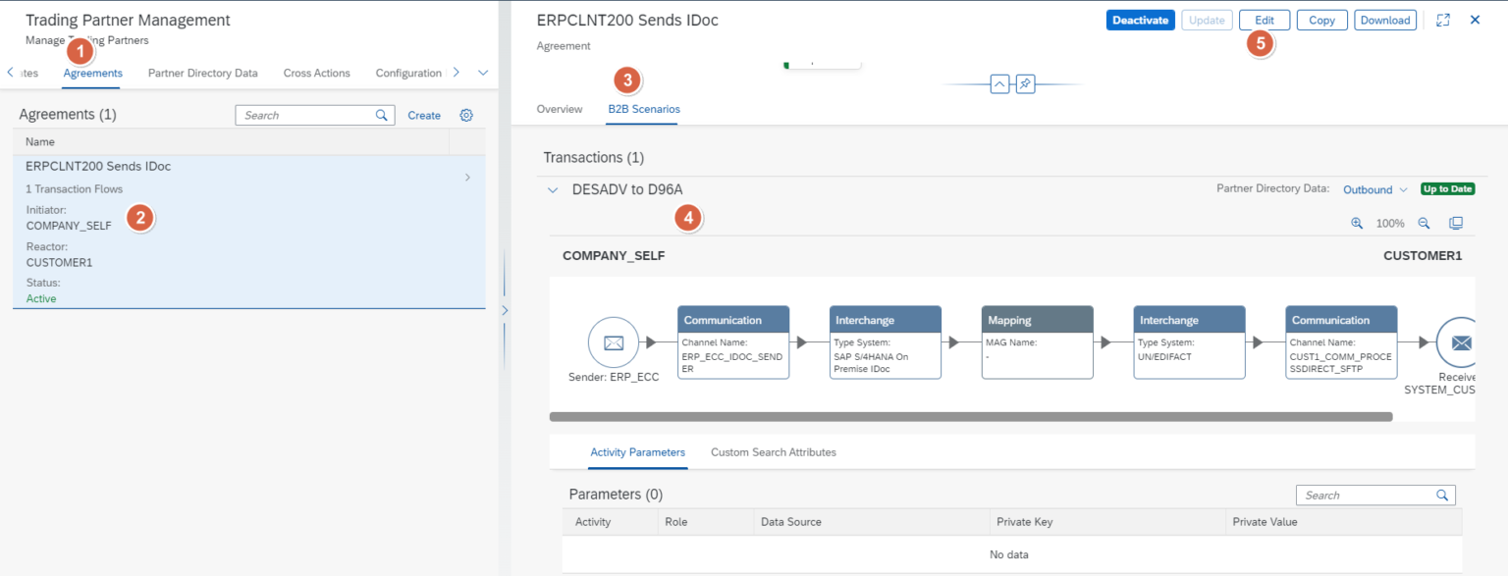Click the Up to Date status badge
The image size is (1508, 576).
pos(1448,189)
